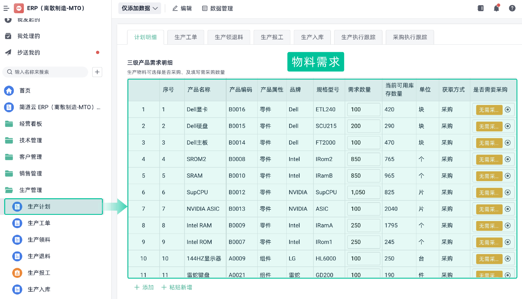Click the 需求数量 input showing 200 for Dell硬盘
Viewport: 522px width, 299px height.
pyautogui.click(x=363, y=126)
